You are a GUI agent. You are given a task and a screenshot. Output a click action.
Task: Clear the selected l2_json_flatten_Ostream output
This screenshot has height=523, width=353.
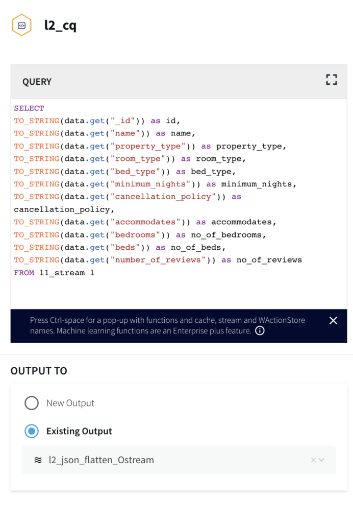coord(313,460)
